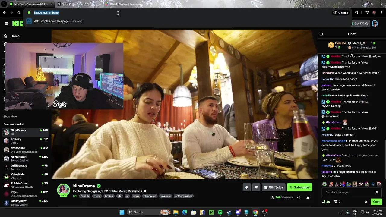Click the green Subscribe button
386x217 pixels.
click(299, 187)
